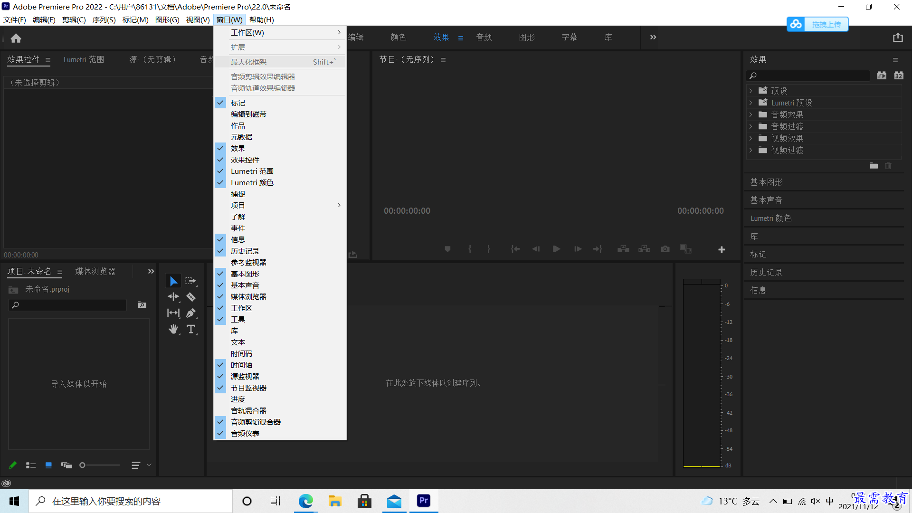The image size is (912, 513).
Task: Open the 项目 submenu in Window menu
Action: click(x=280, y=205)
